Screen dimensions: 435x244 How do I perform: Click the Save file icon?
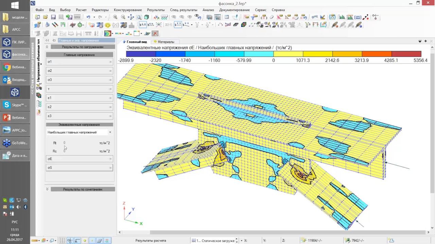point(53,17)
